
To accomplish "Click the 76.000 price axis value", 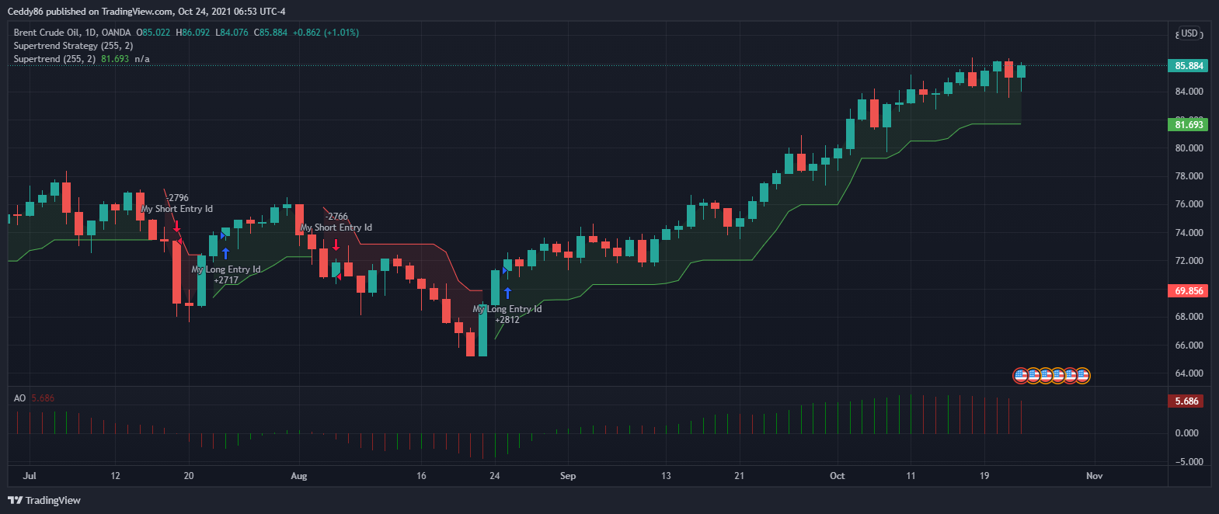I will pyautogui.click(x=1189, y=204).
